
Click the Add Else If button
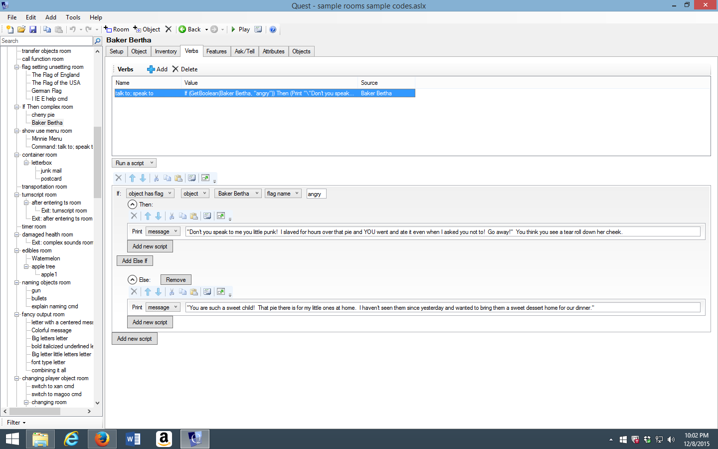tap(135, 261)
